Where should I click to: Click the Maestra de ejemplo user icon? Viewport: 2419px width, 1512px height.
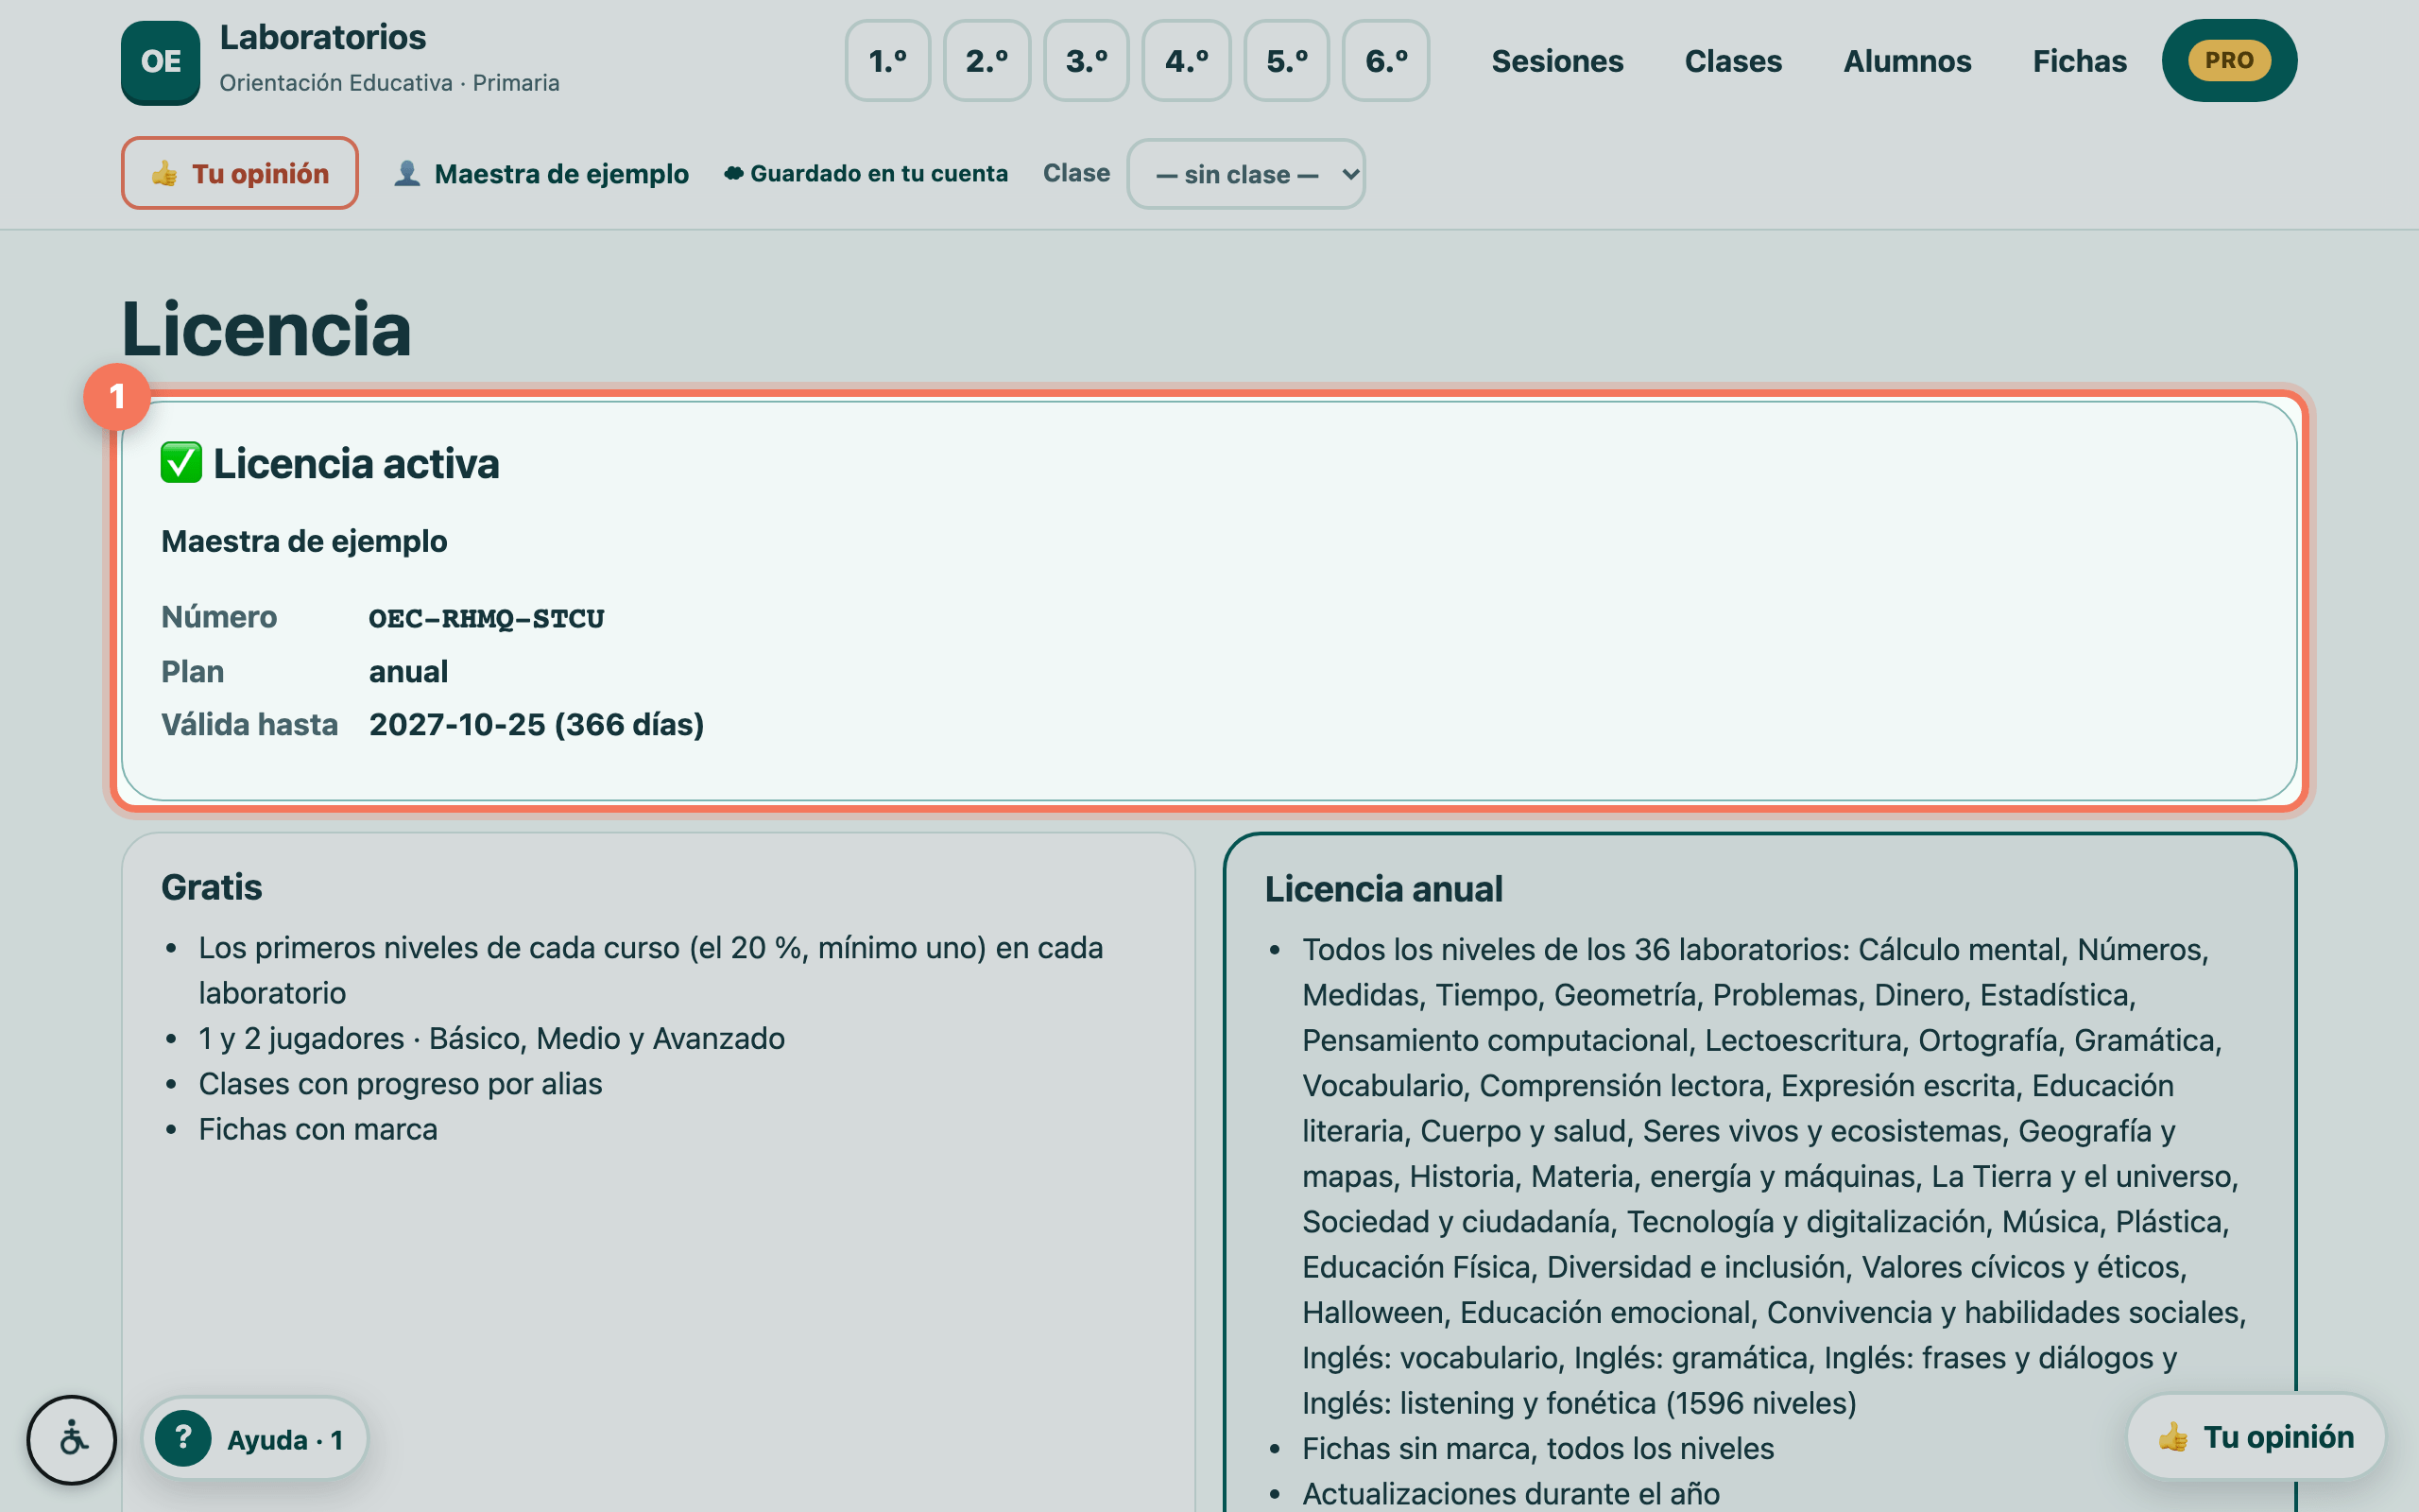coord(405,173)
